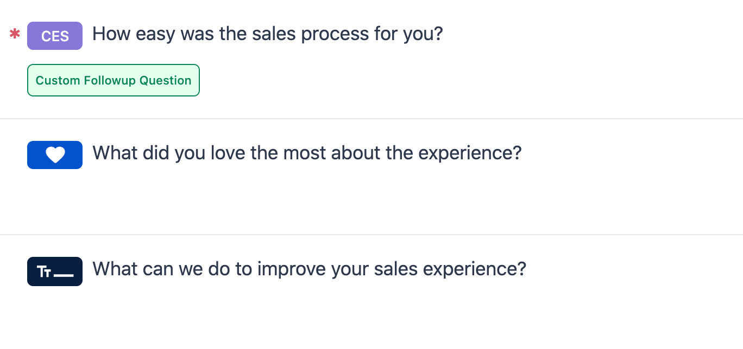Select the question 'How easy was the sales process?'
Image resolution: width=743 pixels, height=349 pixels.
267,34
